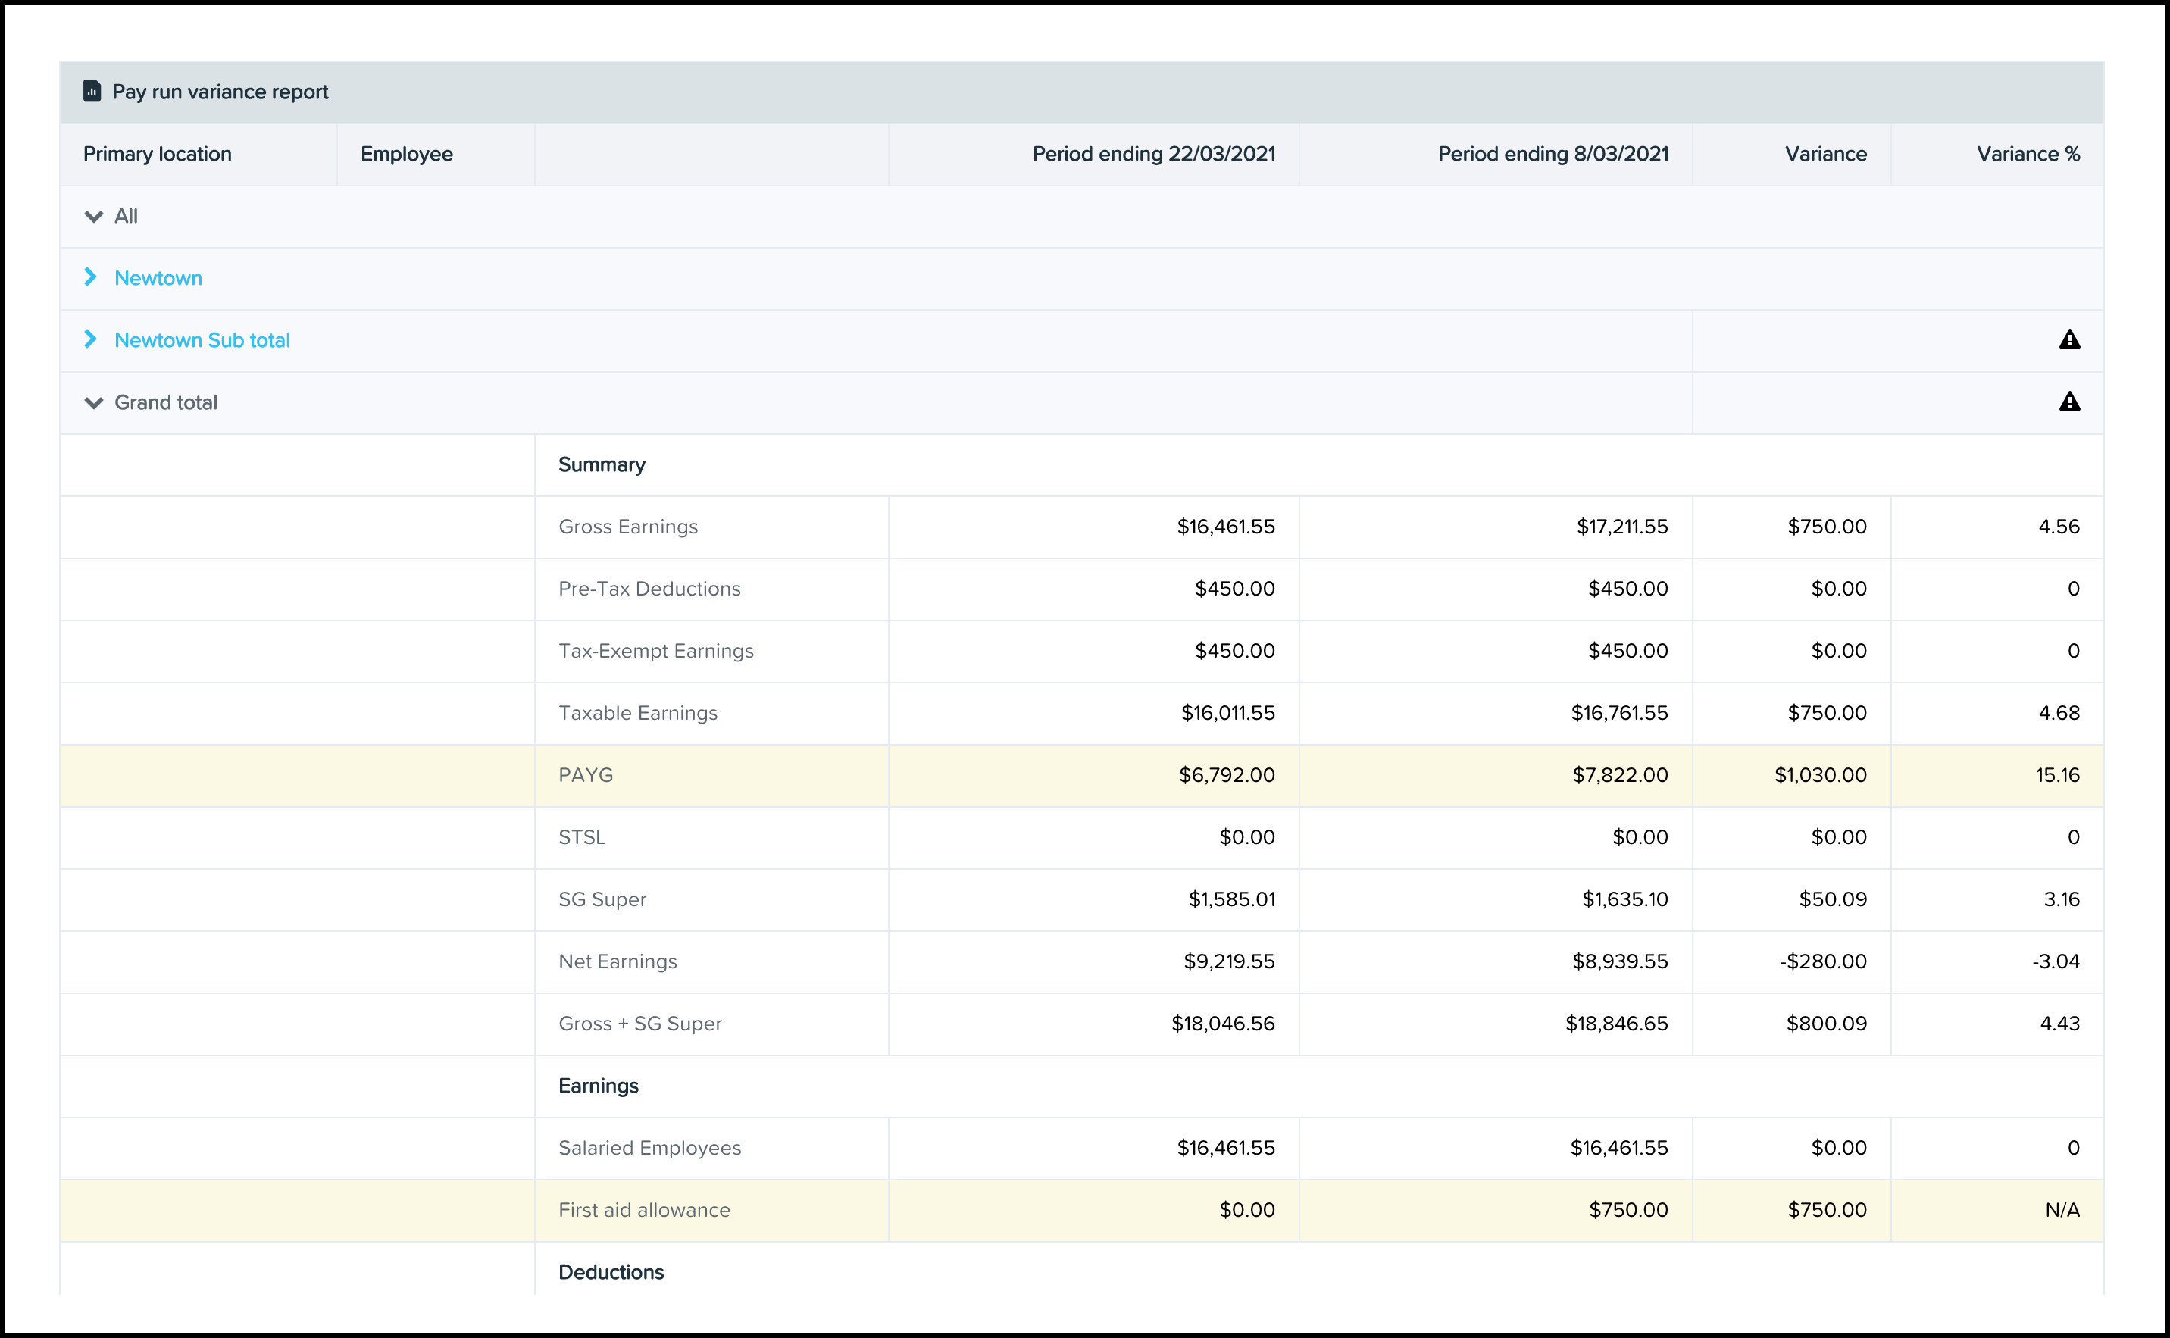Click the Variance % column header
This screenshot has width=2170, height=1338.
2028,154
